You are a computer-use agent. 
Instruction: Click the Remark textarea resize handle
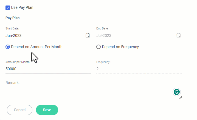pos(180,97)
